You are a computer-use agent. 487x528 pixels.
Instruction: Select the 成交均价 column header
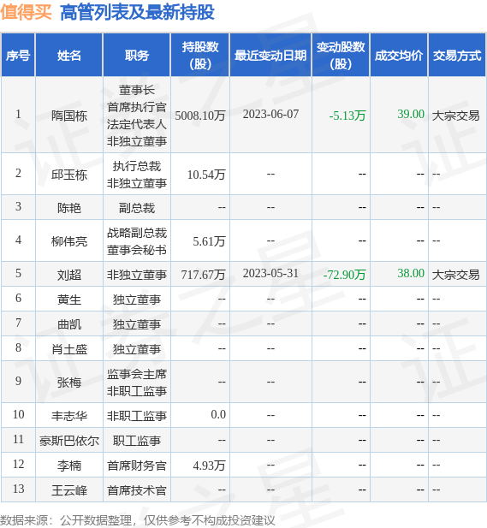399,56
